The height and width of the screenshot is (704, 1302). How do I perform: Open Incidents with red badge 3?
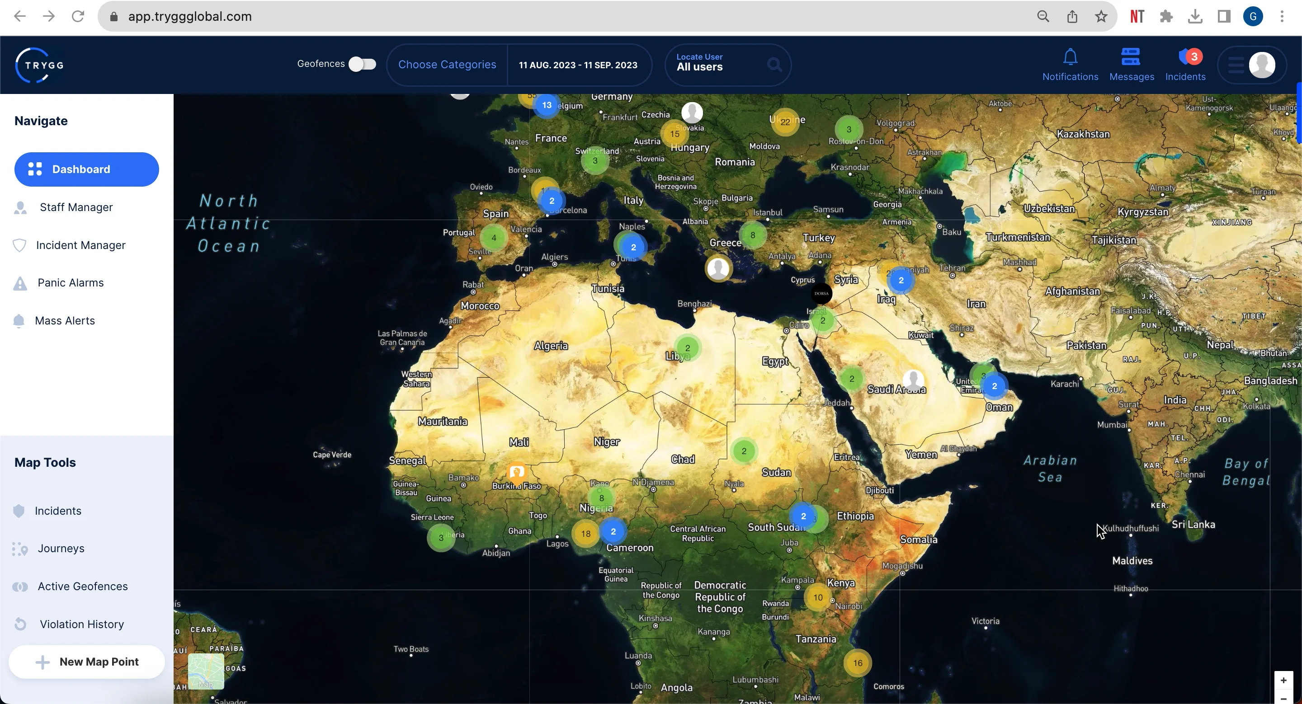tap(1185, 64)
